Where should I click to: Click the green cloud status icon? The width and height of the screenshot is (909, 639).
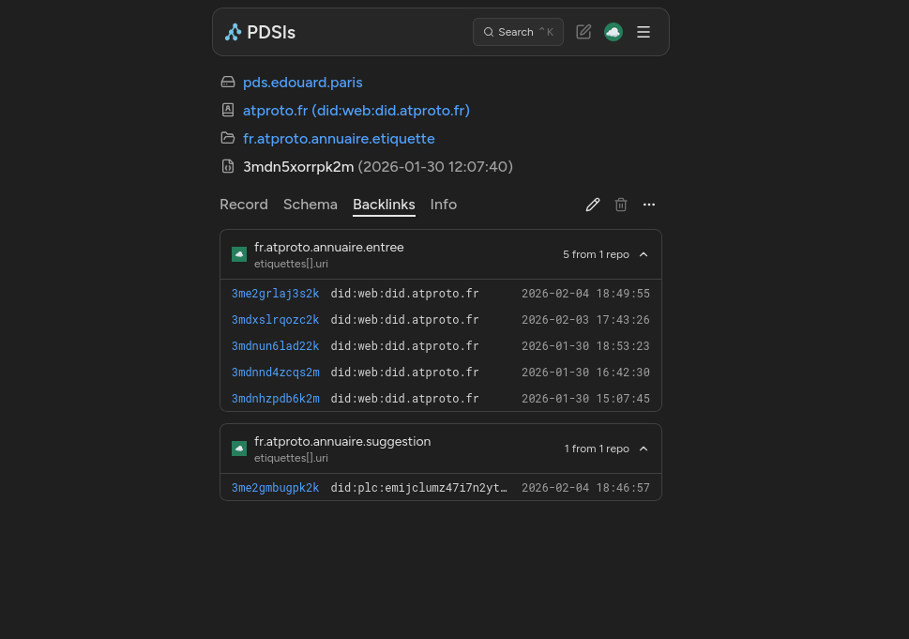(614, 31)
